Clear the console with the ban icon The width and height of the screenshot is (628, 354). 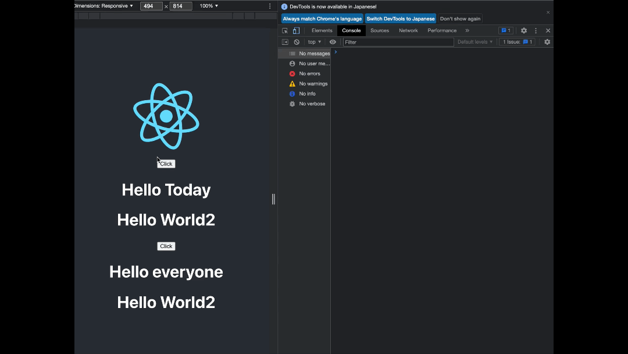click(297, 42)
